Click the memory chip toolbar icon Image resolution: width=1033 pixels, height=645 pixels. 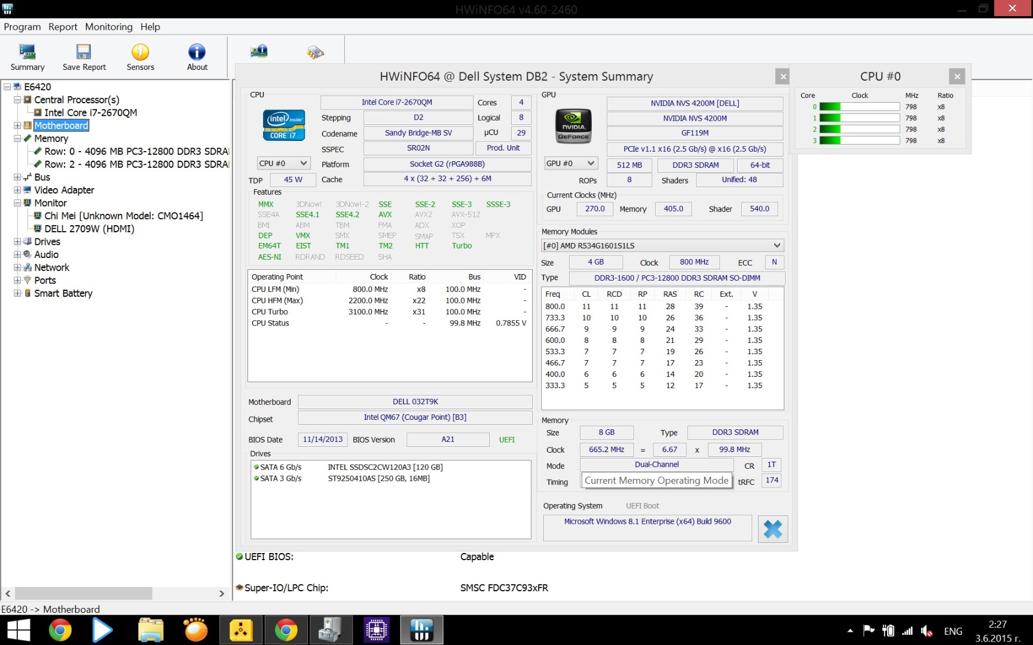coord(315,53)
